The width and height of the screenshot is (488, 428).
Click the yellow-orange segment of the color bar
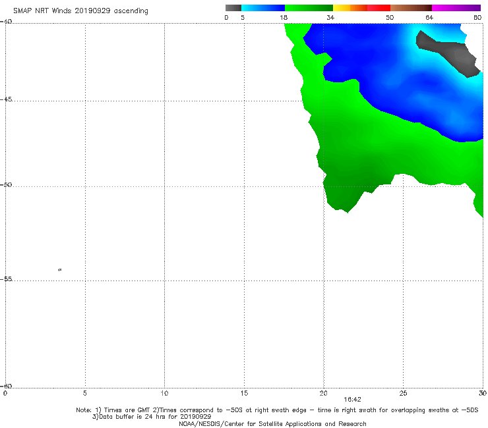click(350, 8)
